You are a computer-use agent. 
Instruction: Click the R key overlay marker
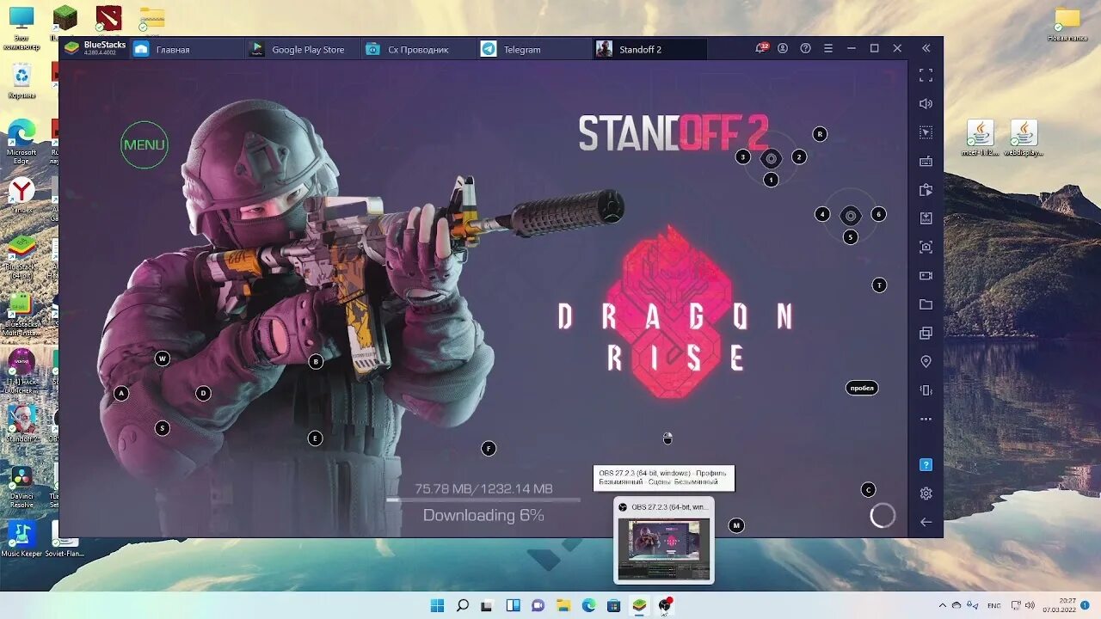coord(820,133)
